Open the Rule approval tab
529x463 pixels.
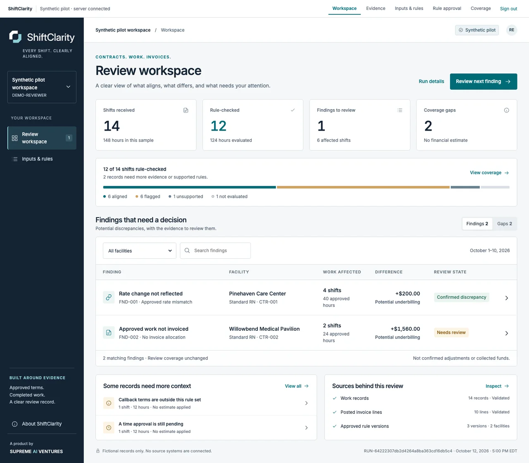click(x=447, y=8)
